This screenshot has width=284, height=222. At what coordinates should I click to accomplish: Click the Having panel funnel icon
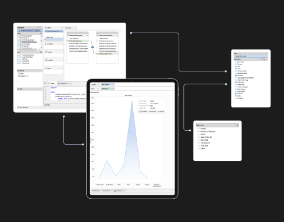pos(46,52)
